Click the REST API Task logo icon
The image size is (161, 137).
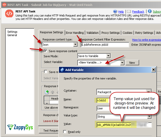9,13
